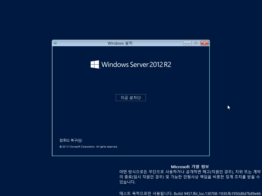Click the 지금 설치(I) install button
The image size is (262, 196).
[131, 98]
